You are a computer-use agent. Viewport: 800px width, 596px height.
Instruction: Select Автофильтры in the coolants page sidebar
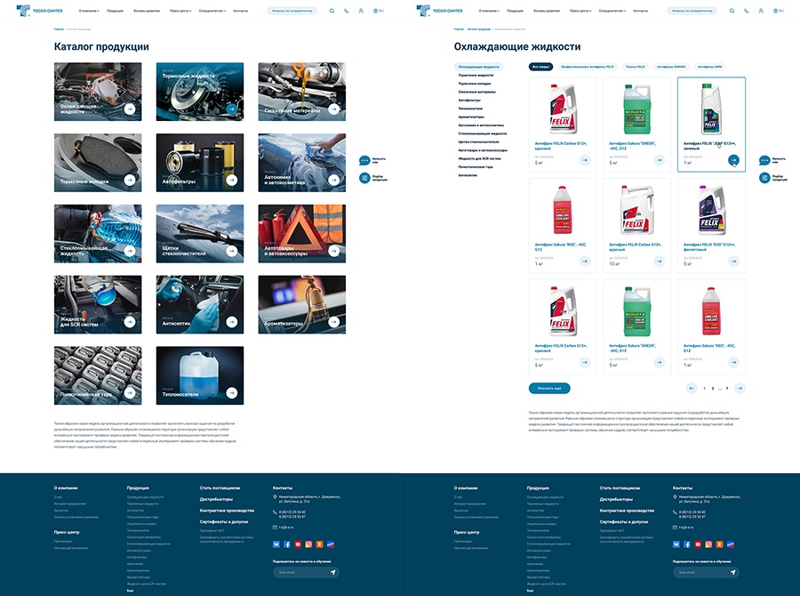coord(469,101)
